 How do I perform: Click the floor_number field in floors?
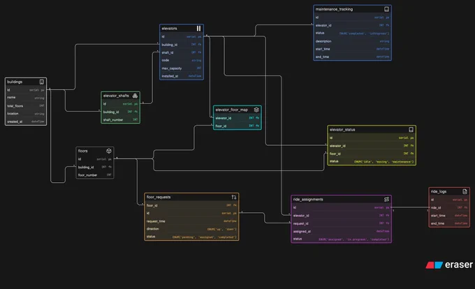95,175
